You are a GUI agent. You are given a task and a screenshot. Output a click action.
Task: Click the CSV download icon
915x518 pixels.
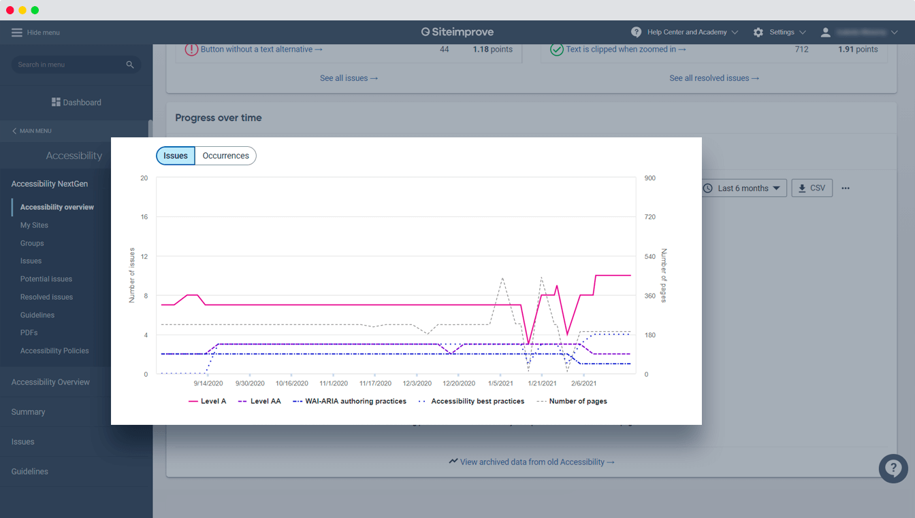tap(802, 188)
